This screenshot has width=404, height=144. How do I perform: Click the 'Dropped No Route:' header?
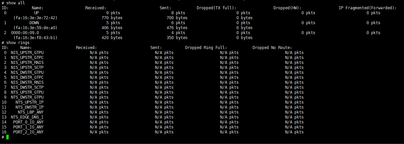pos(272,48)
